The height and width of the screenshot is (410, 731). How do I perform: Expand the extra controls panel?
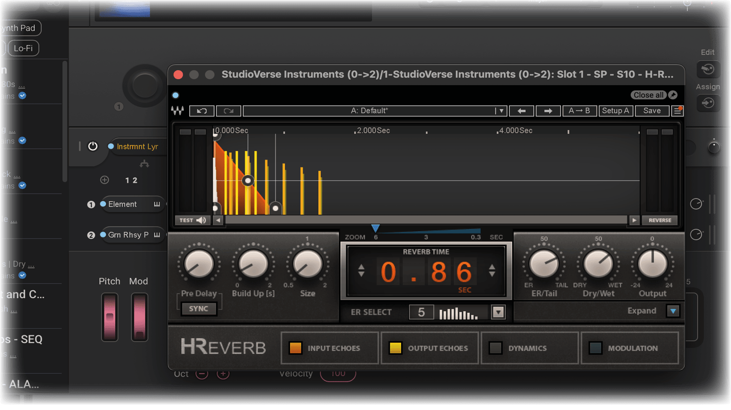673,311
